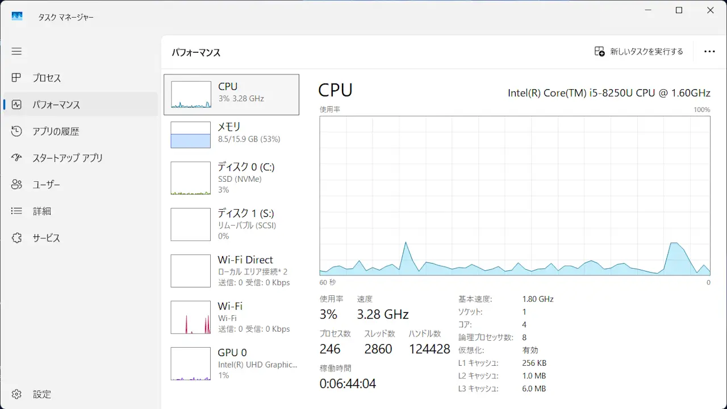Maximize the Task Manager window
This screenshot has height=409, width=727.
[x=679, y=10]
